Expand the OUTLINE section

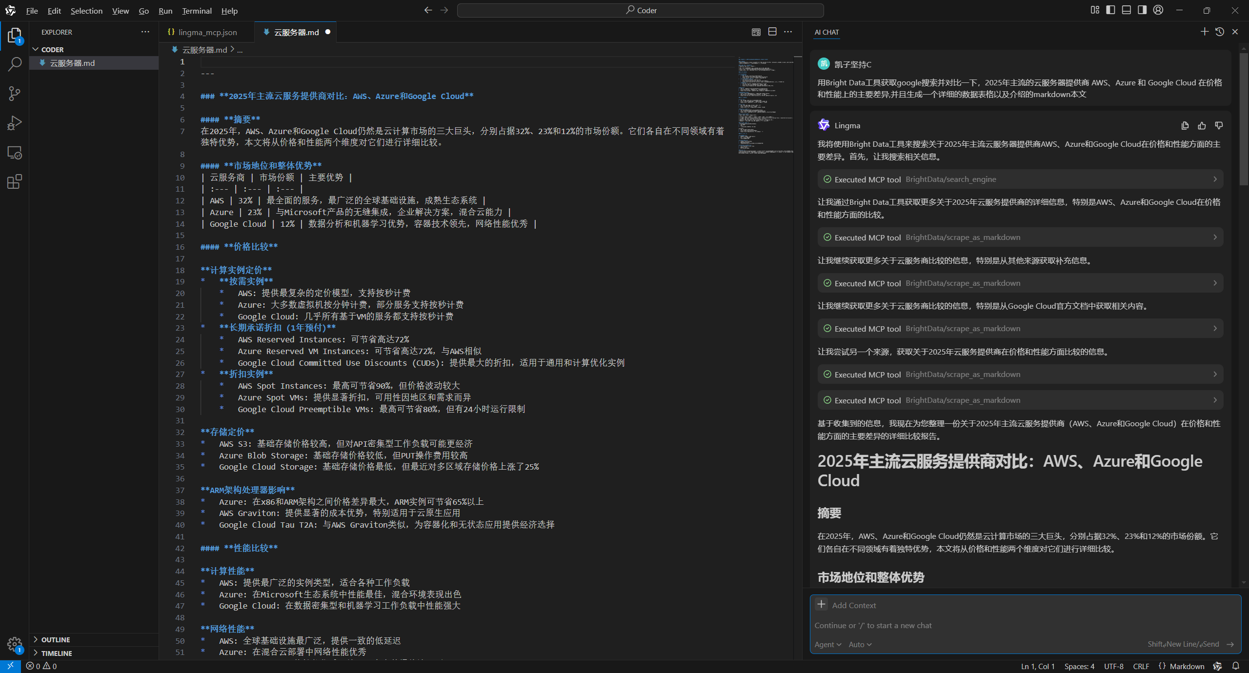pos(94,640)
